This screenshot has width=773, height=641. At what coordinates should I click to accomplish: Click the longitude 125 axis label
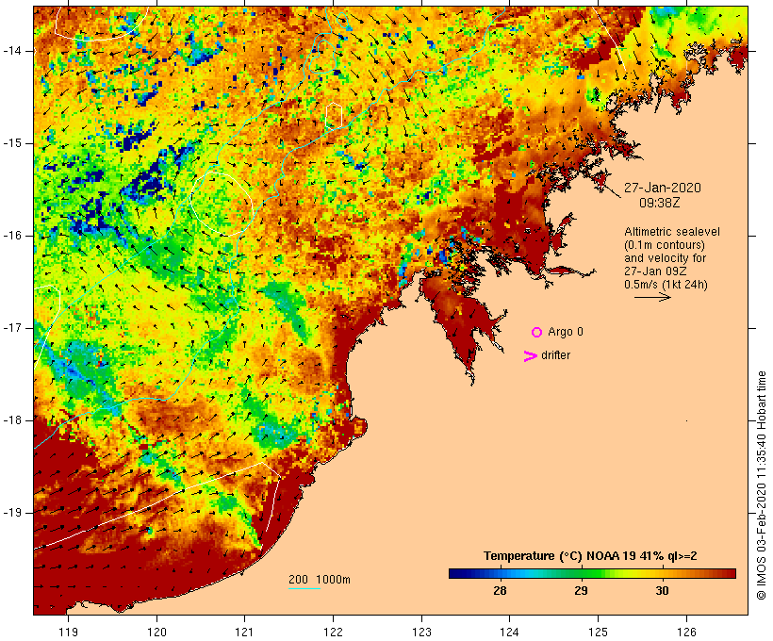598,632
